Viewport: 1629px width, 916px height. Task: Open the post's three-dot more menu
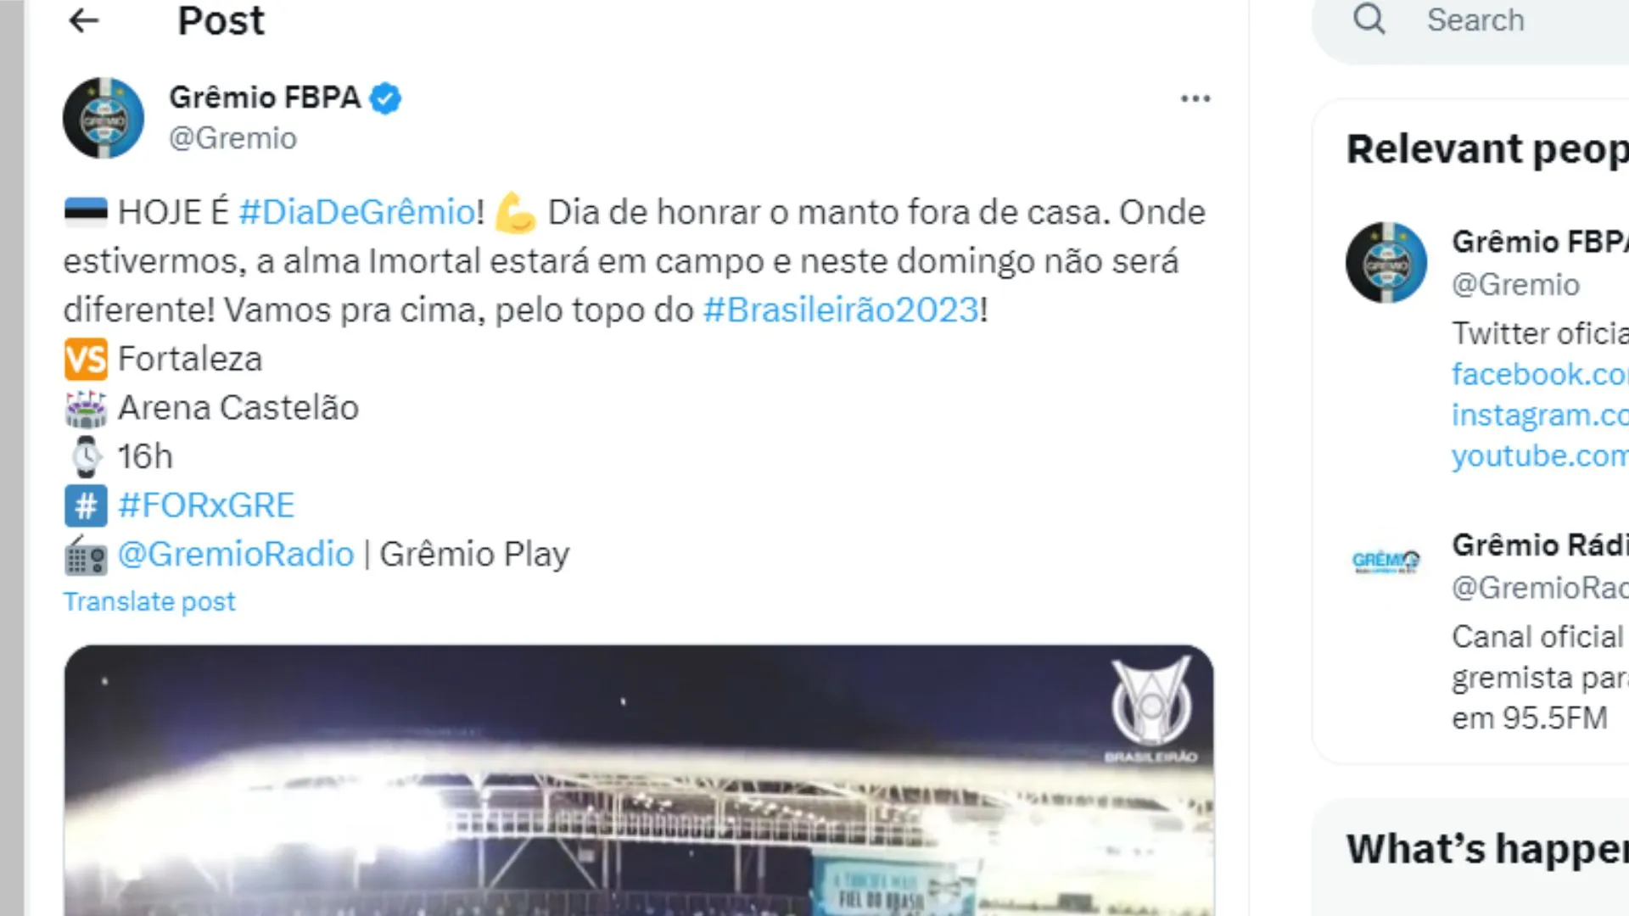[1195, 99]
